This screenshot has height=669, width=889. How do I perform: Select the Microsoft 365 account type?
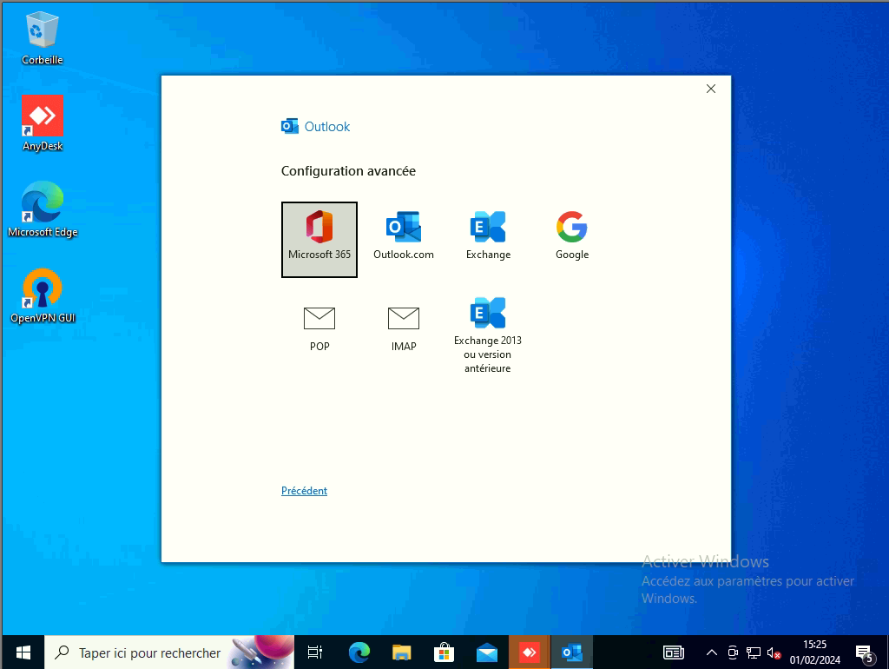click(x=319, y=240)
